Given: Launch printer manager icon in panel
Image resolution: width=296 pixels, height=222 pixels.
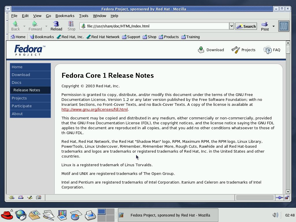Looking at the screenshot, I should (x=90, y=215).
